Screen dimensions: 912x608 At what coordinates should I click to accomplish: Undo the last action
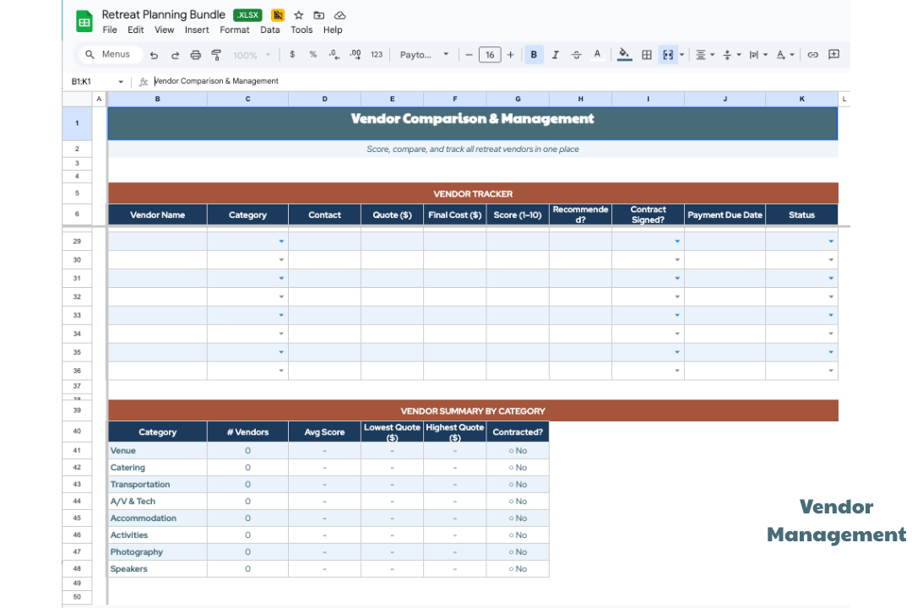click(152, 54)
